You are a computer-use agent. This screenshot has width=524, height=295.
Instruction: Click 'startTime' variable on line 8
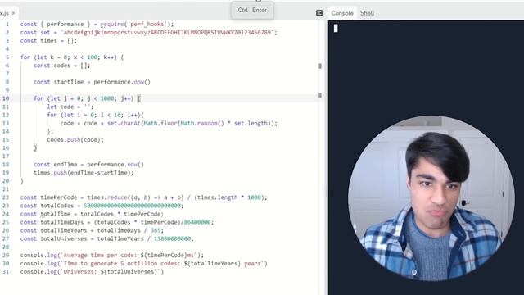(69, 82)
